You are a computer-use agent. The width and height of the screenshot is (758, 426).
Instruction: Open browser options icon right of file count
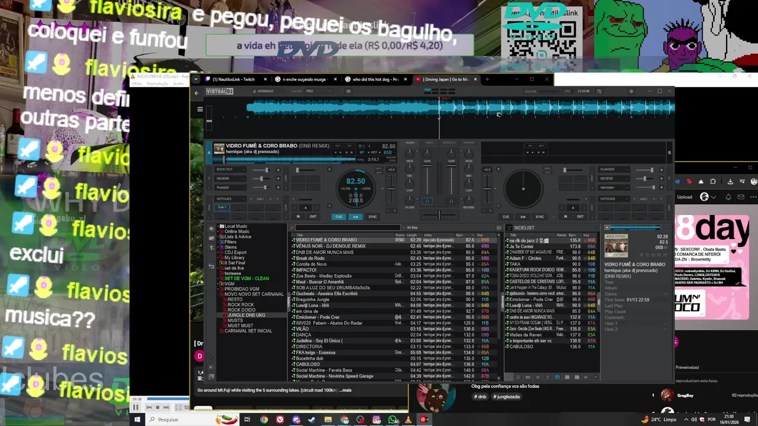pos(498,227)
